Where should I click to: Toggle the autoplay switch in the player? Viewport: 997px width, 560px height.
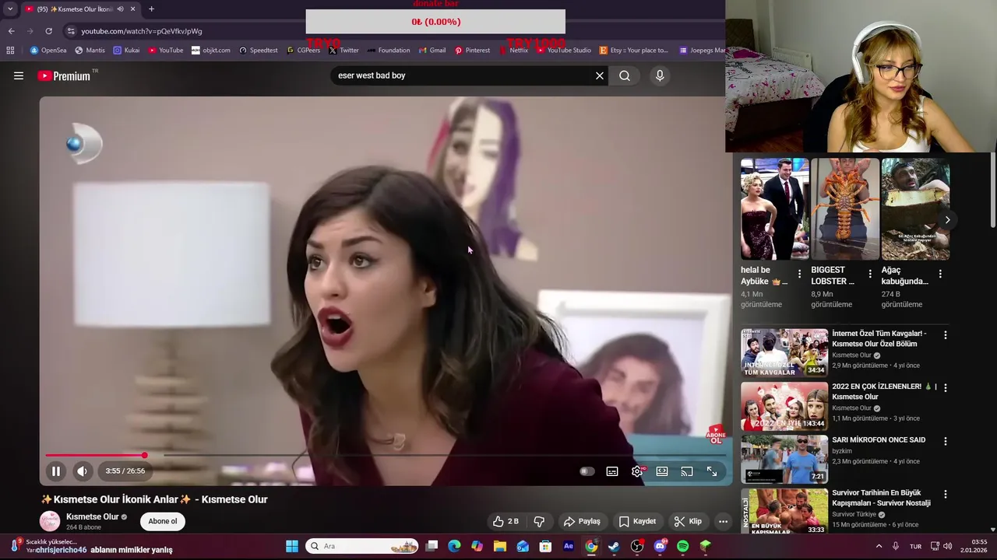point(587,471)
